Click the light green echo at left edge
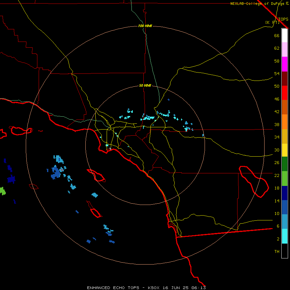This screenshot has width=290, height=290. tap(3, 191)
